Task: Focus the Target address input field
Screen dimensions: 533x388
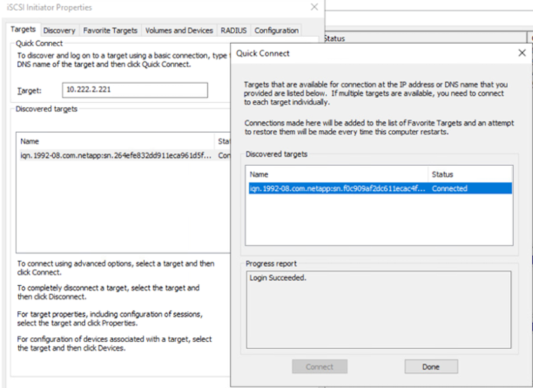Action: [135, 90]
